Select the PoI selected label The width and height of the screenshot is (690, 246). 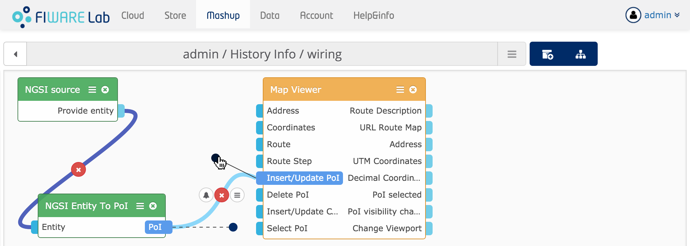point(397,195)
